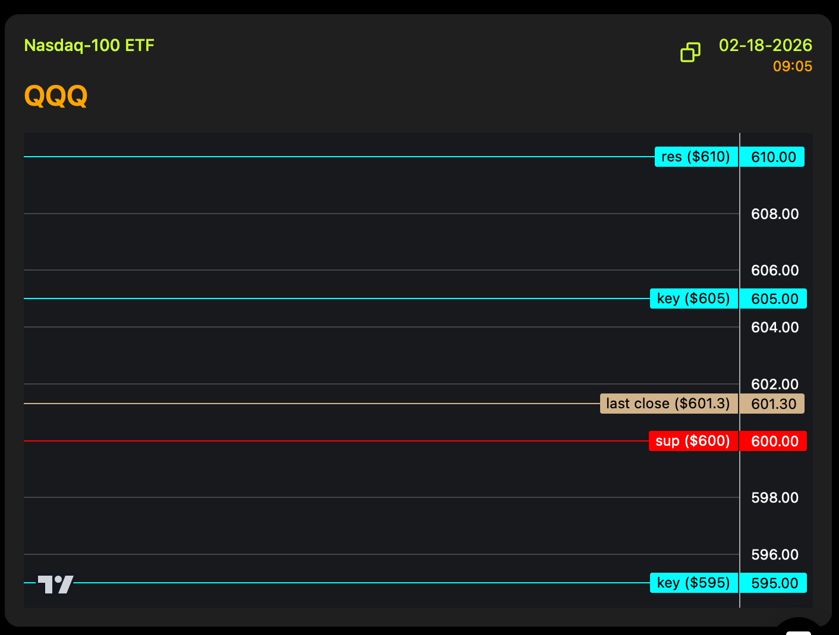Click the cyan 605.00 price axis tag
The height and width of the screenshot is (635, 839).
(774, 299)
